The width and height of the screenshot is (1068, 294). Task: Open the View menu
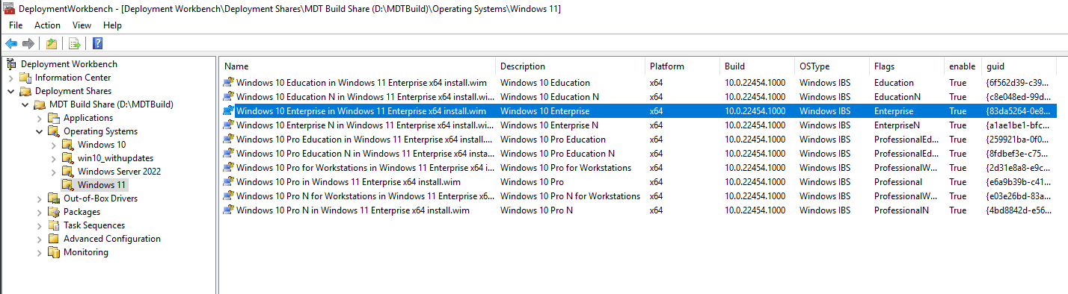(x=82, y=25)
